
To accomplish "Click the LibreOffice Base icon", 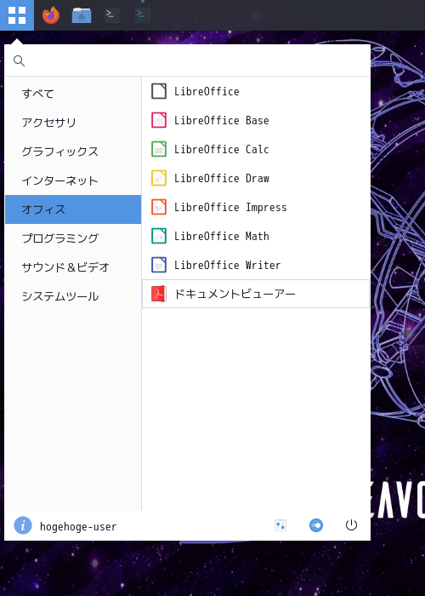I will coord(159,120).
